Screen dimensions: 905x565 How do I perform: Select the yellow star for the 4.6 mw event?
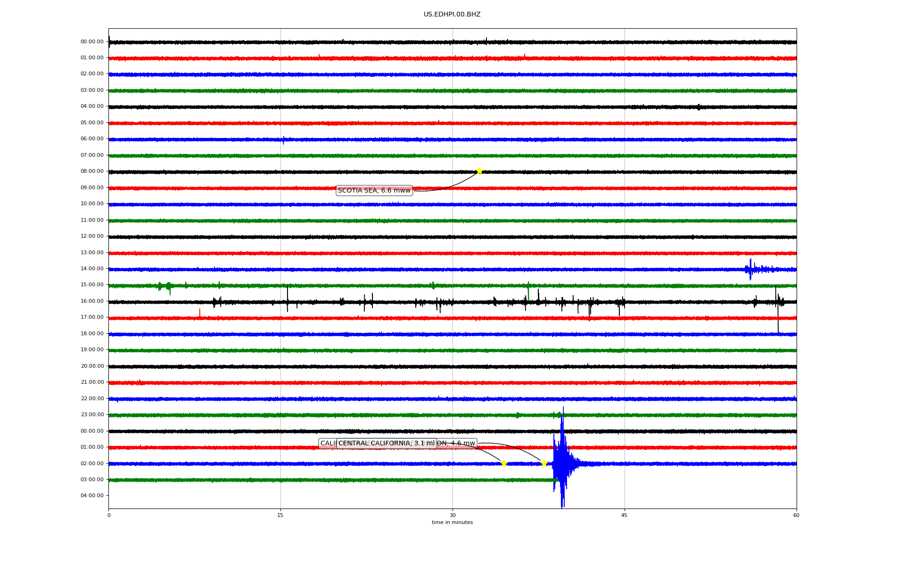pyautogui.click(x=544, y=463)
